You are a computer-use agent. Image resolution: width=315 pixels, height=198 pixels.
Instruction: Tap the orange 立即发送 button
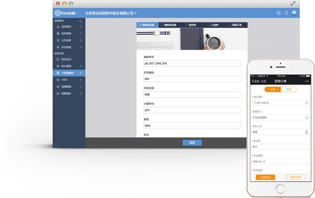pos(265,177)
